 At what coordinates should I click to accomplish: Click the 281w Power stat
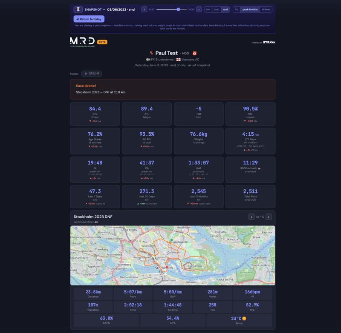pyautogui.click(x=212, y=294)
